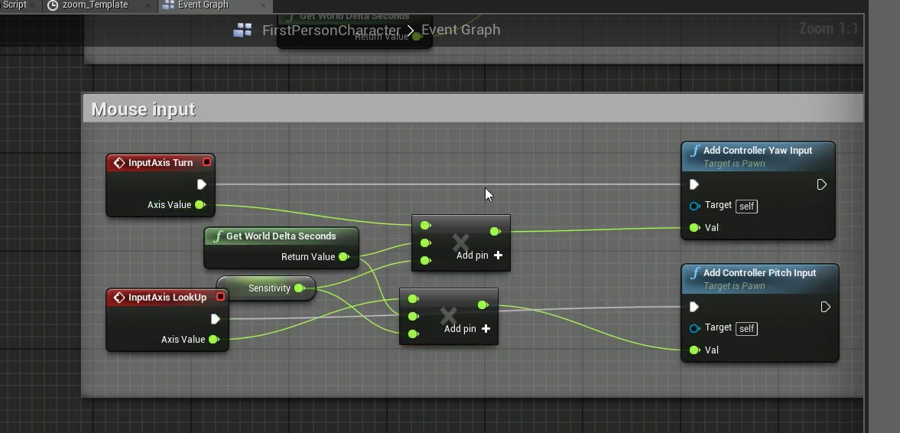This screenshot has width=900, height=433.
Task: Click InputAxis LookUp red square icon
Action: (x=220, y=297)
